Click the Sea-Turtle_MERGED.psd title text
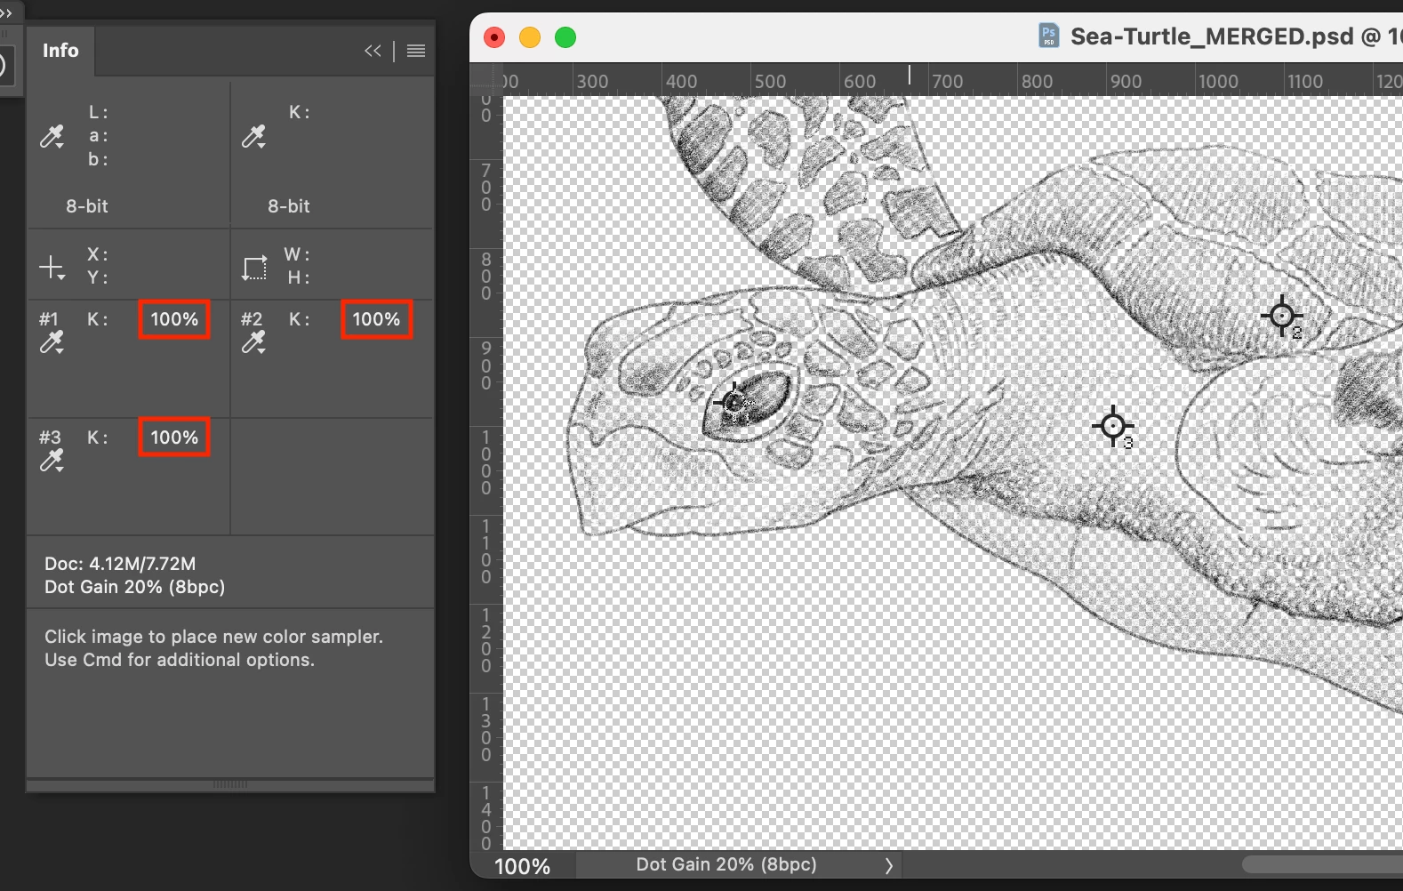The image size is (1403, 891). (1212, 36)
